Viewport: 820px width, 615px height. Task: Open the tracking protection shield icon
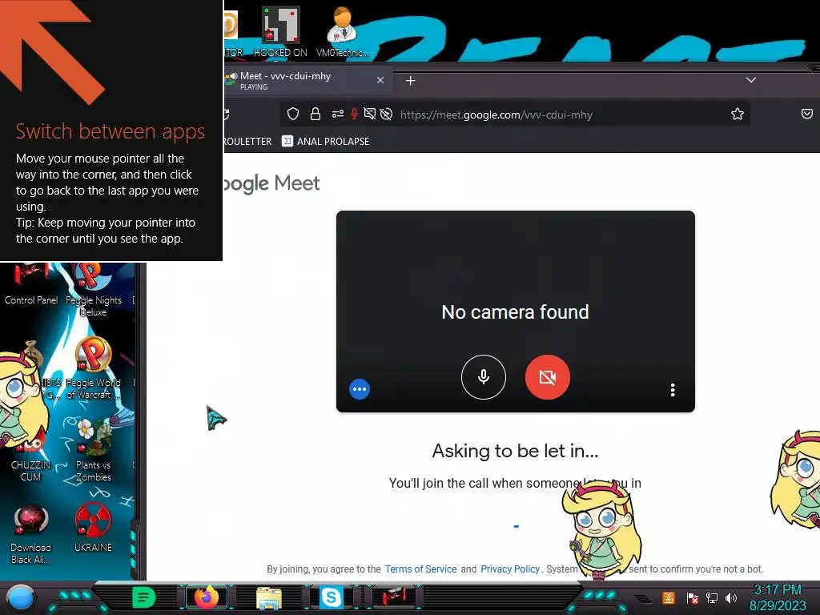[x=293, y=114]
